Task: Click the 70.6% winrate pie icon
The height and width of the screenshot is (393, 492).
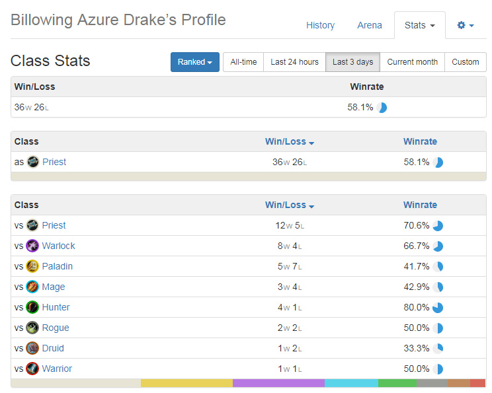Action: 438,226
